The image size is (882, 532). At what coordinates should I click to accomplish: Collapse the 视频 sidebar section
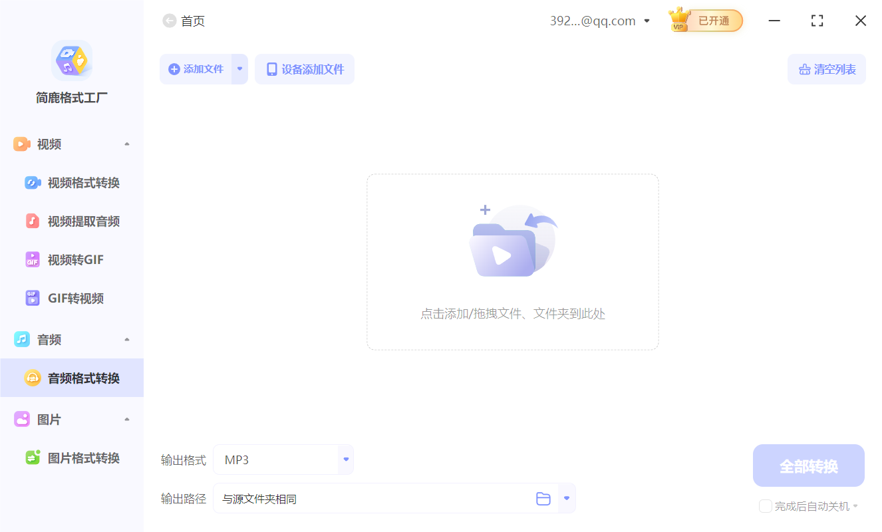coord(126,144)
